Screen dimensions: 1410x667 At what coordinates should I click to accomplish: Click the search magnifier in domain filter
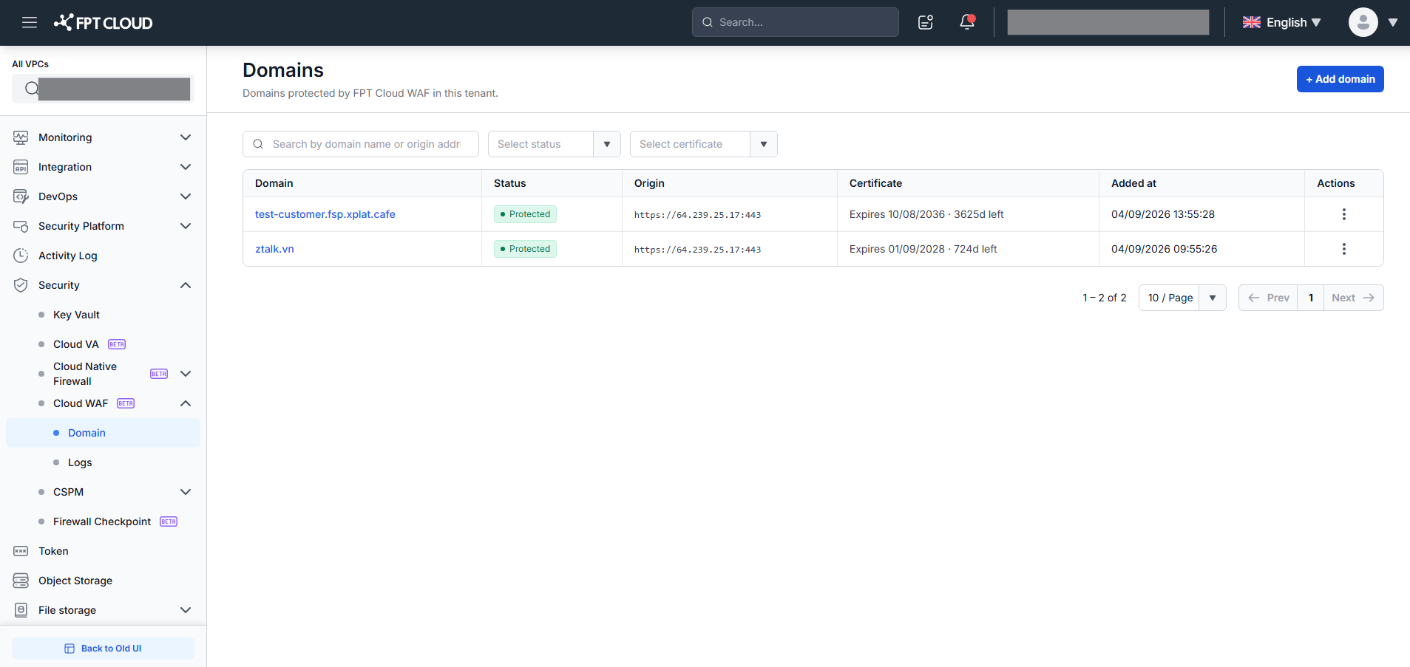pyautogui.click(x=258, y=144)
